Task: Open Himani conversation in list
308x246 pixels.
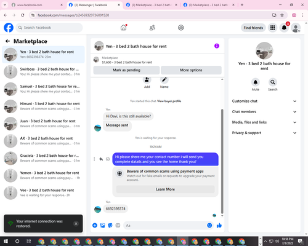Action: point(43,106)
